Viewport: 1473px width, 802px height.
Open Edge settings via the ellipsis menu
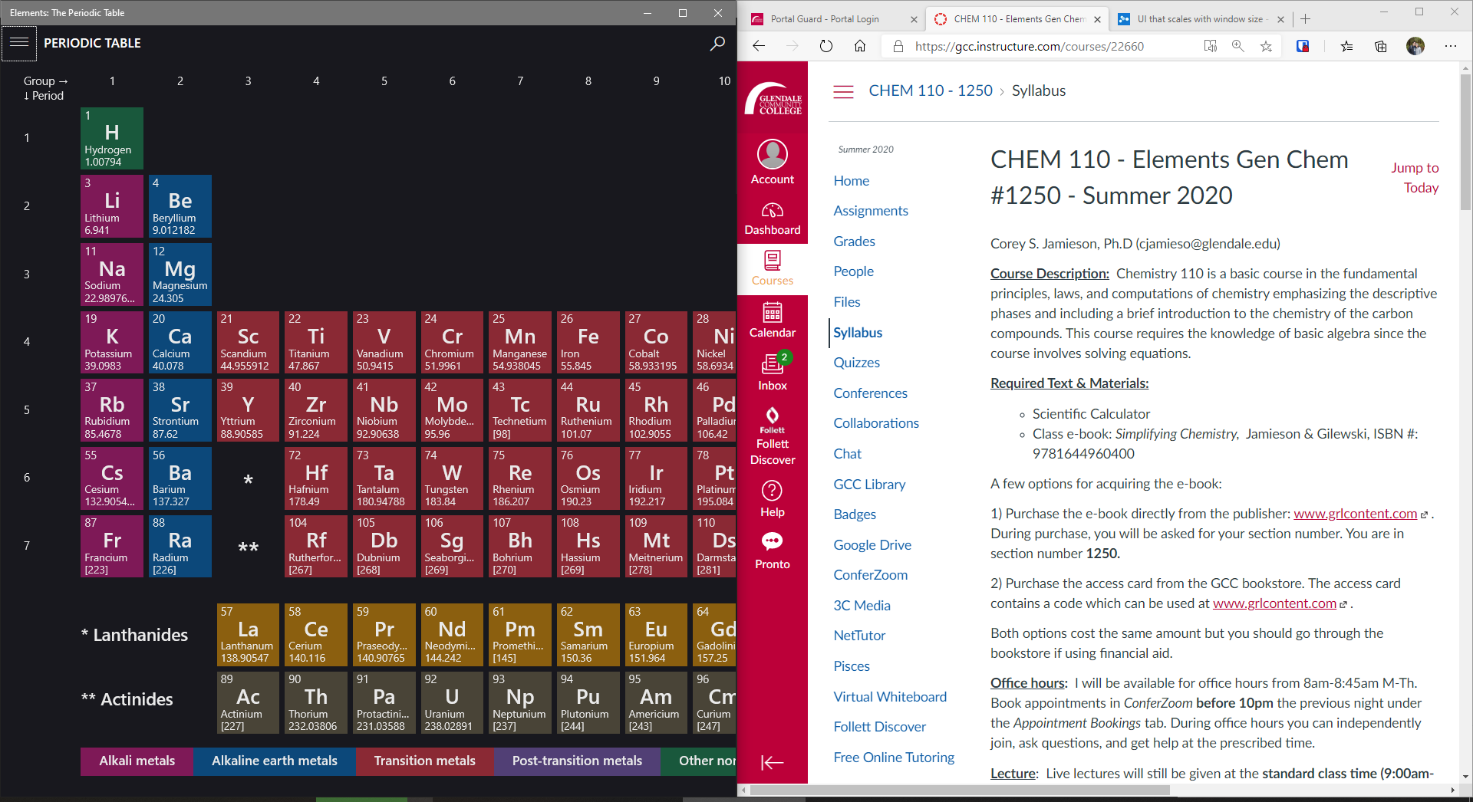coord(1452,46)
